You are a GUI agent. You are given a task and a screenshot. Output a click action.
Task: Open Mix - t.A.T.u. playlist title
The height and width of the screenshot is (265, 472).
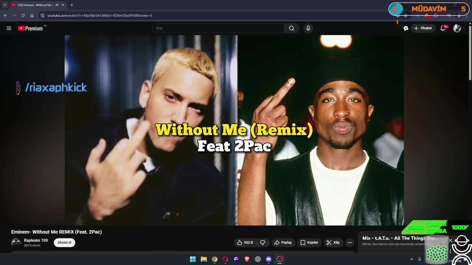tap(400, 238)
